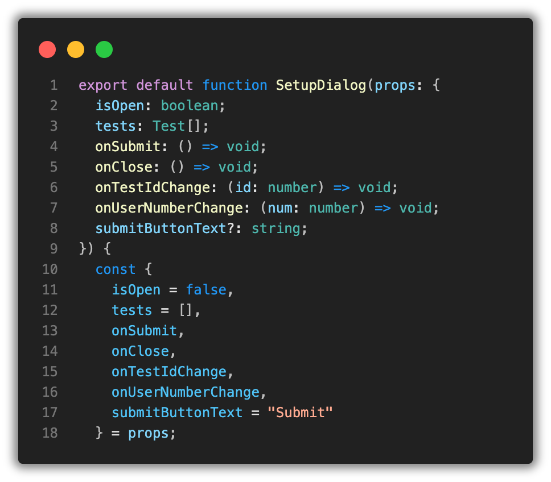Click "isOpen" on line 11
Image resolution: width=551 pixels, height=482 pixels.
tap(136, 290)
